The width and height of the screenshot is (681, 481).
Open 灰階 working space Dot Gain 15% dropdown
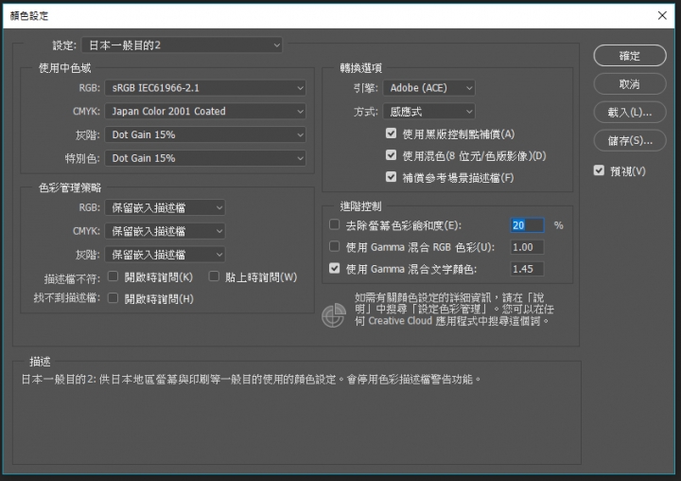click(205, 134)
